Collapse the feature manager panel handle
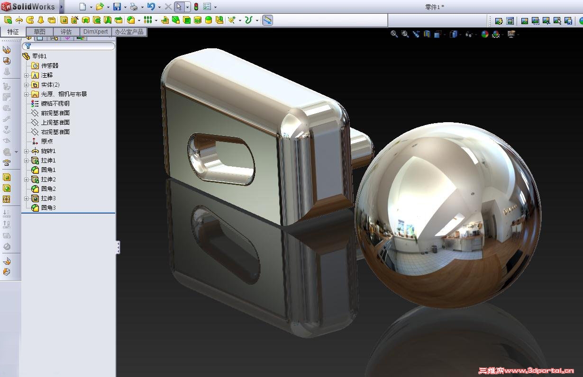Image resolution: width=583 pixels, height=377 pixels. tap(118, 247)
